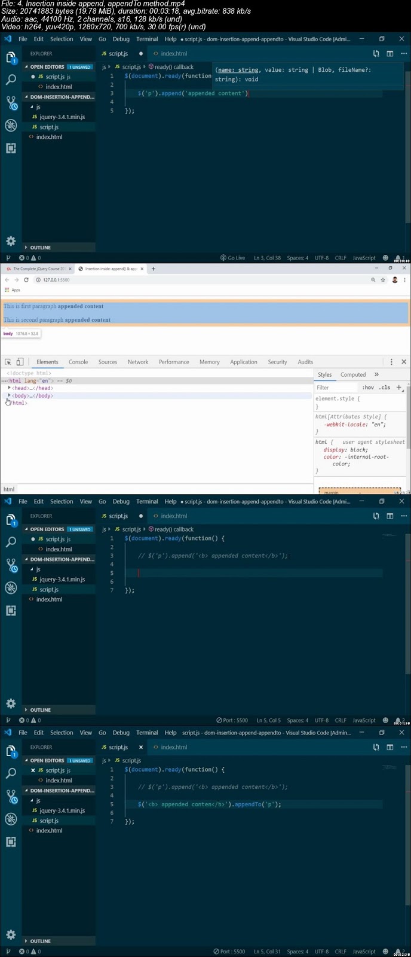
Task: Open the Chrome profile avatar
Action: [x=394, y=280]
